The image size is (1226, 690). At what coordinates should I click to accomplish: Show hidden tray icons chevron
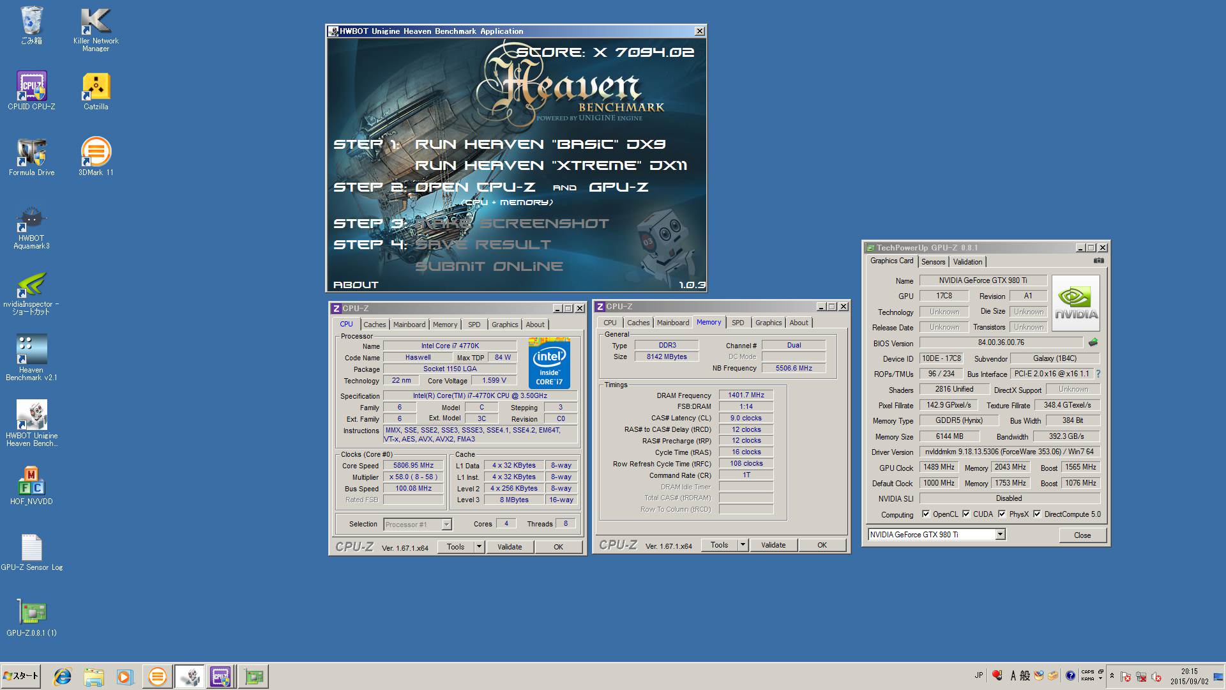tap(1112, 675)
